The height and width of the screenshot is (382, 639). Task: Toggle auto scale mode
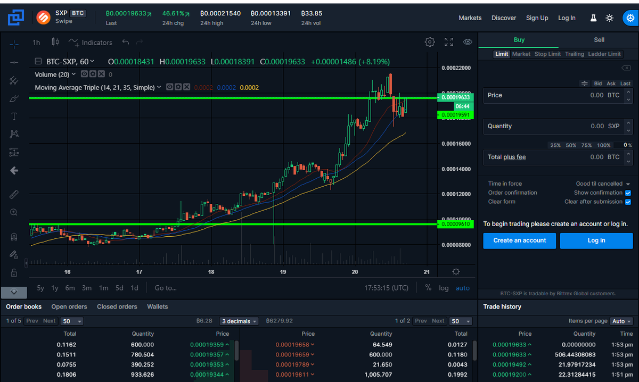[463, 288]
